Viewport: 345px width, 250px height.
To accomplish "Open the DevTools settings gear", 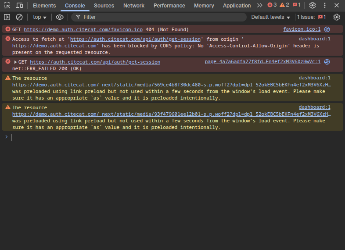I will coord(313,5).
